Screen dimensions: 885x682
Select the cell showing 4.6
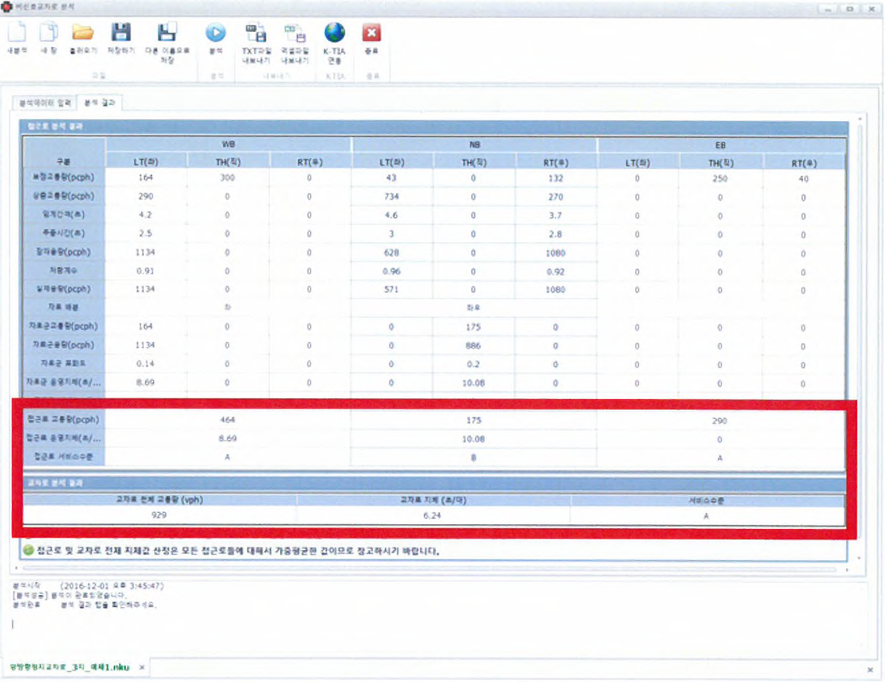pos(391,215)
